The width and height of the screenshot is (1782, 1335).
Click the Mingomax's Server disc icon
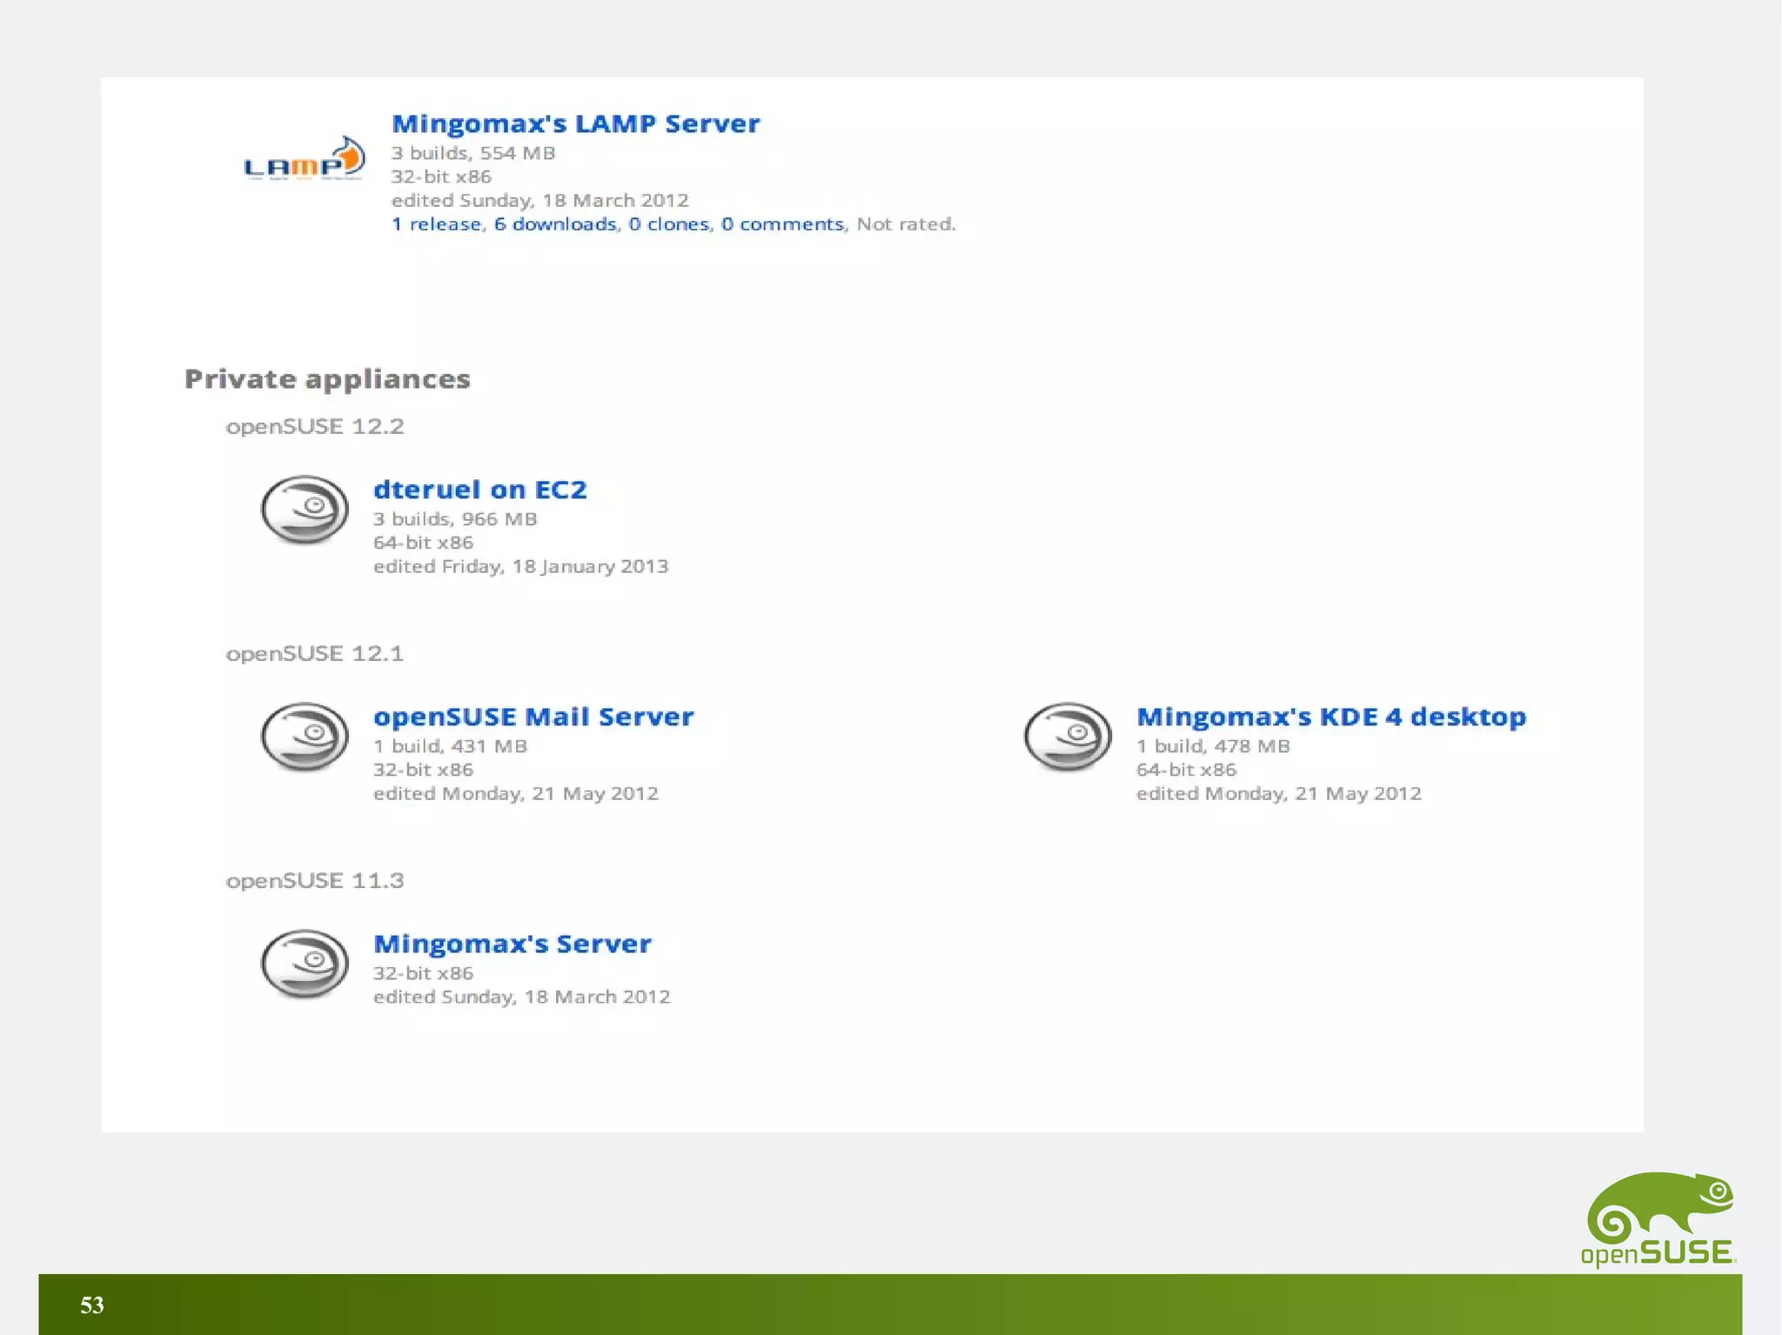point(305,964)
